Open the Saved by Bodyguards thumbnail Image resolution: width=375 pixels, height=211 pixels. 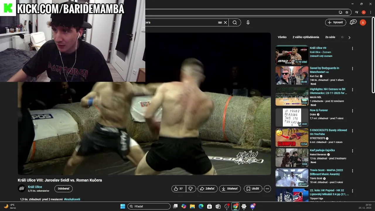tap(292, 75)
